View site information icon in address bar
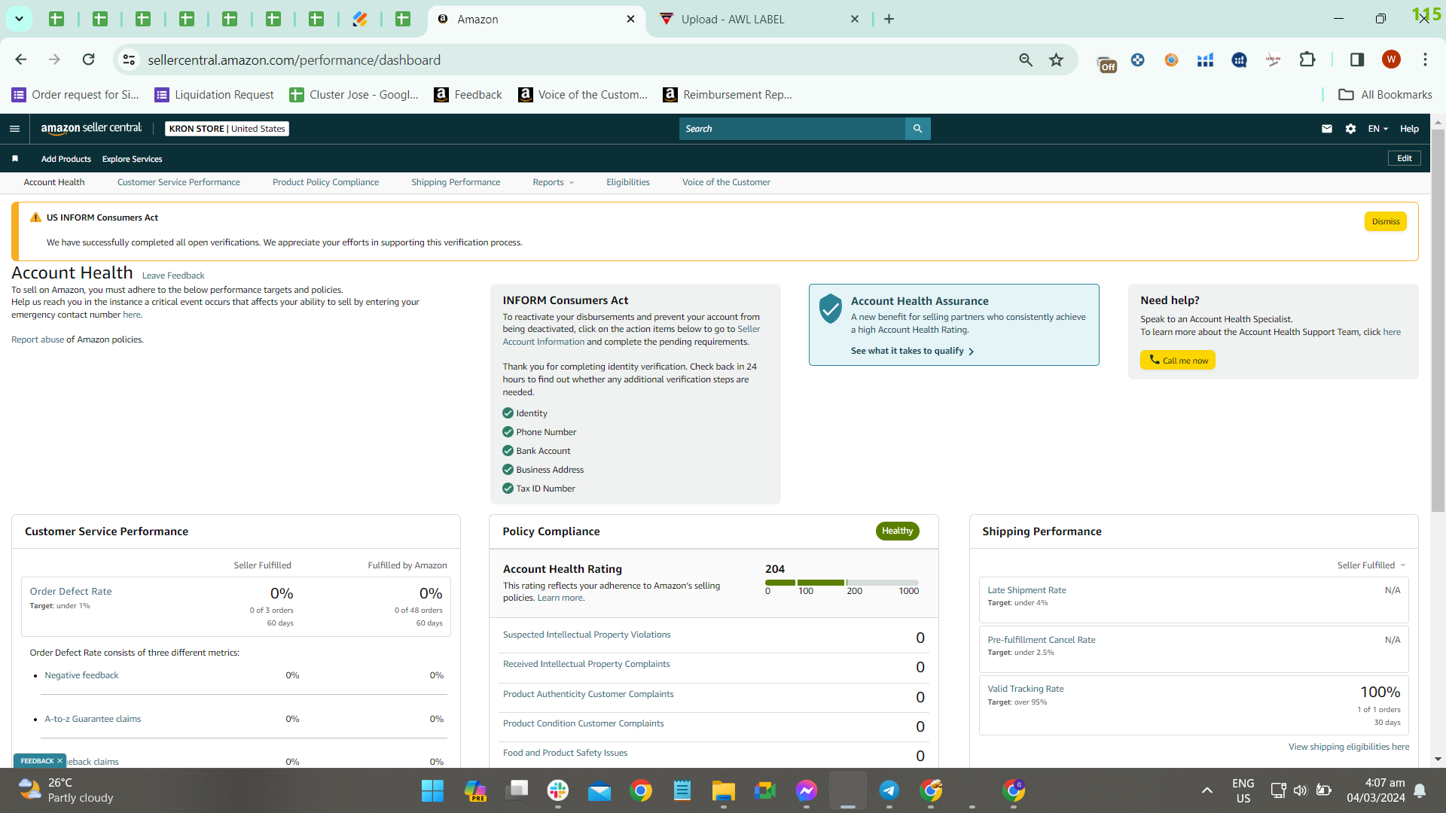1446x813 pixels. (x=129, y=60)
